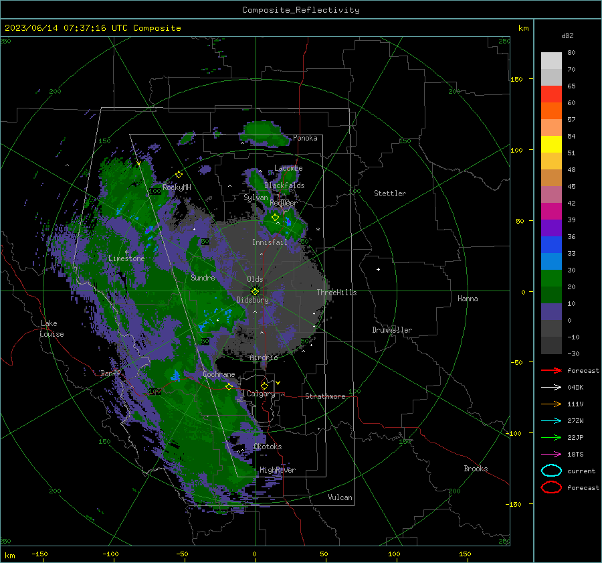Image resolution: width=602 pixels, height=563 pixels.
Task: Select the yellow 54 dBZ color swatch
Action: click(x=551, y=144)
